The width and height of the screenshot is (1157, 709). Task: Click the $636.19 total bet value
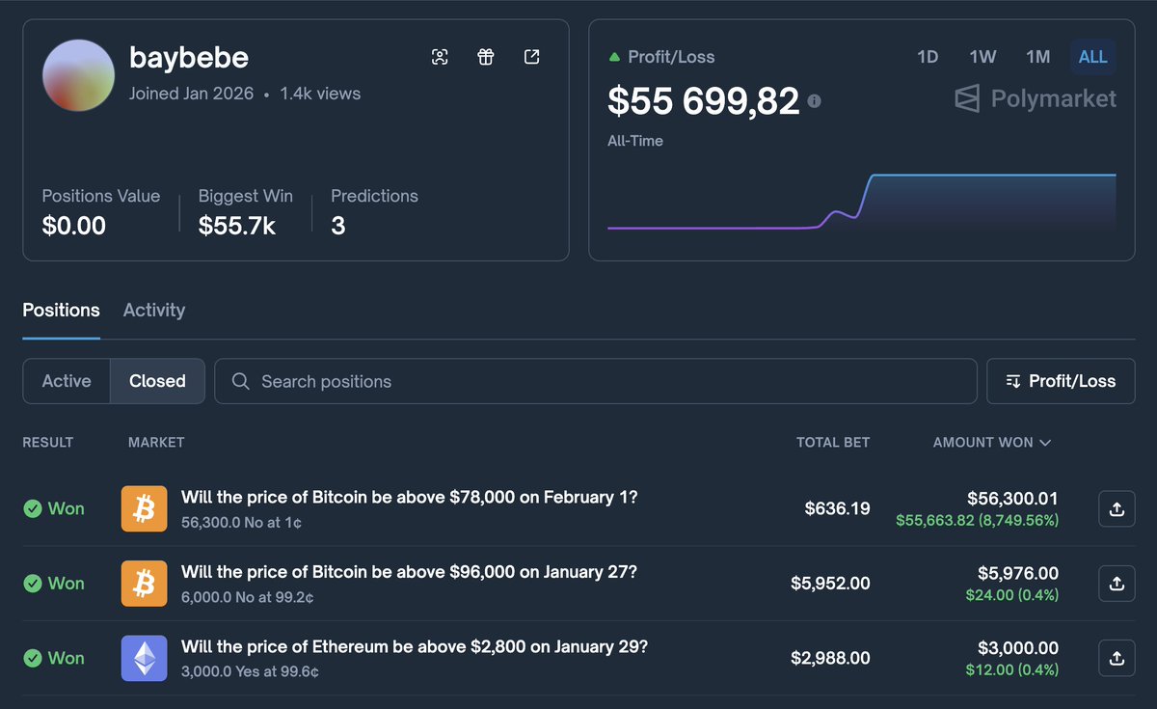pos(837,508)
